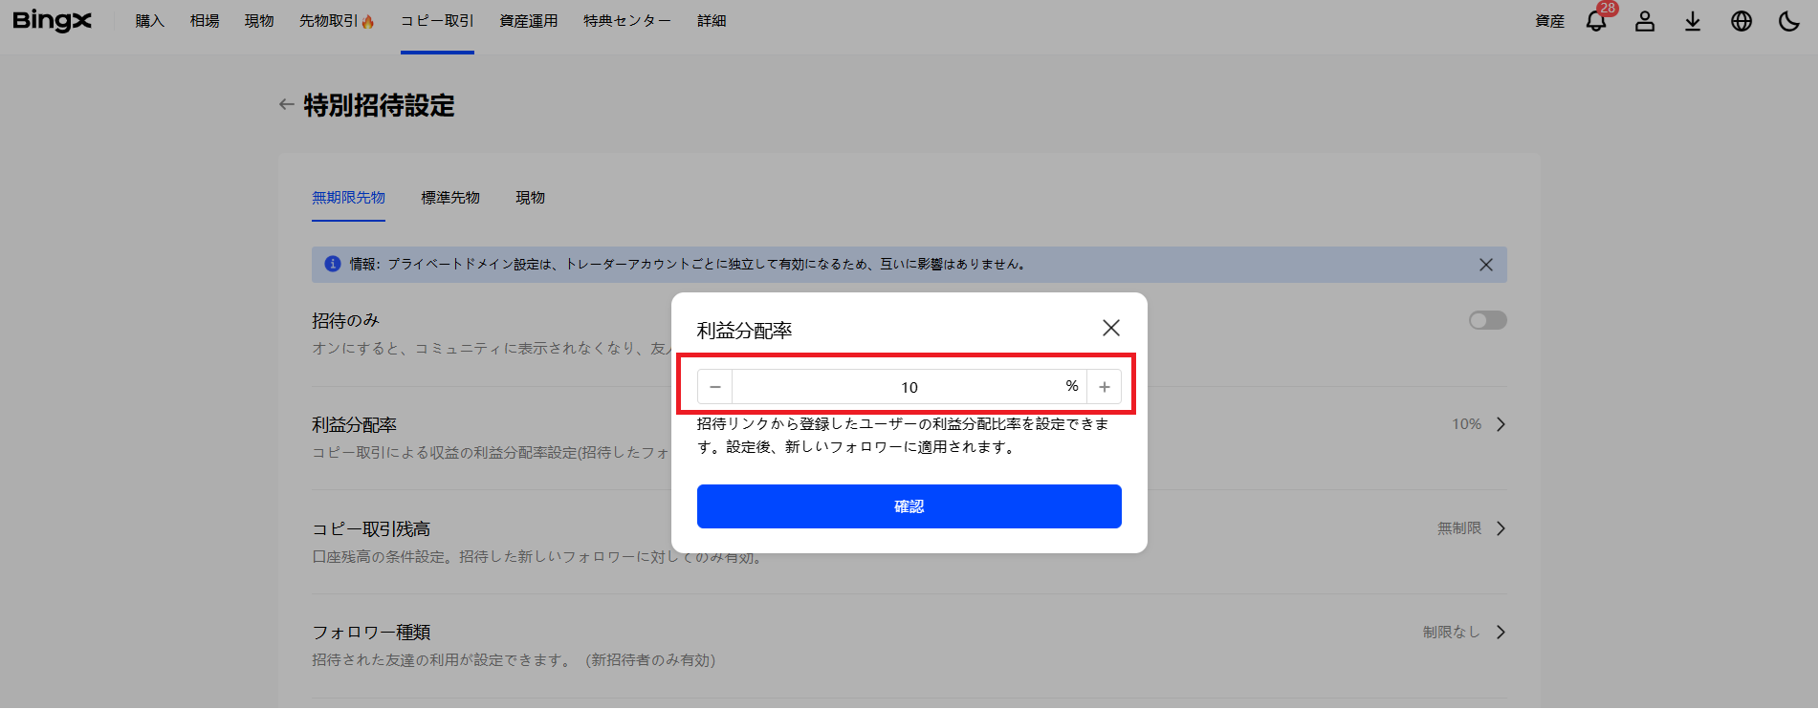Increase the profit share percentage with plus
Screen dimensions: 1818x709
(x=1104, y=387)
